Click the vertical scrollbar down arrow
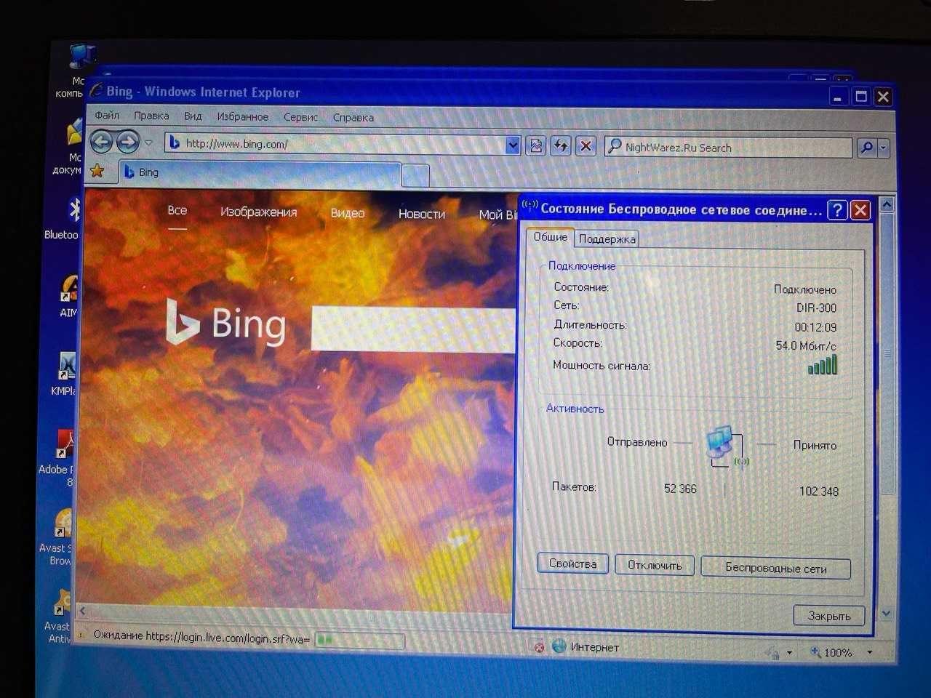The height and width of the screenshot is (698, 931). [886, 614]
